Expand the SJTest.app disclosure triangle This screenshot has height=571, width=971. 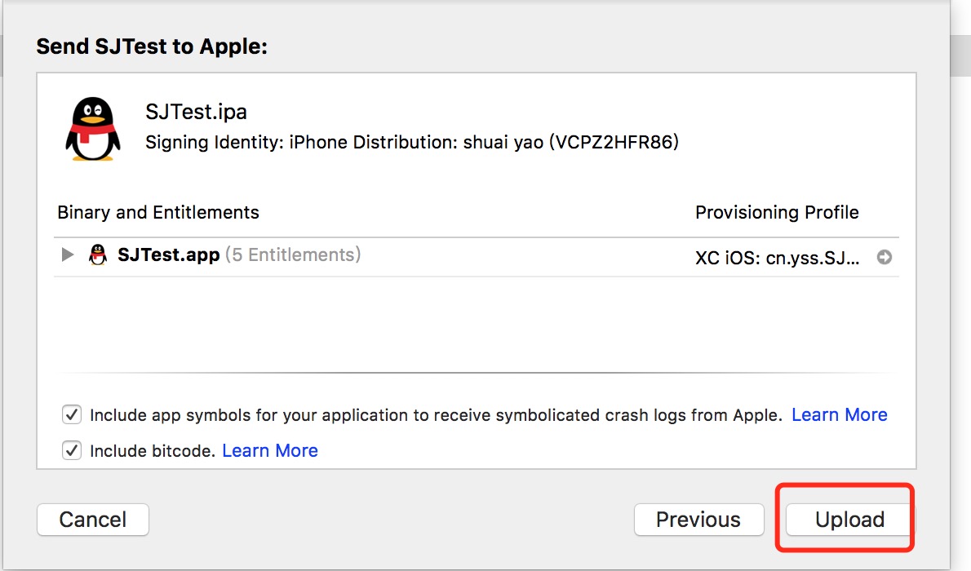click(68, 255)
